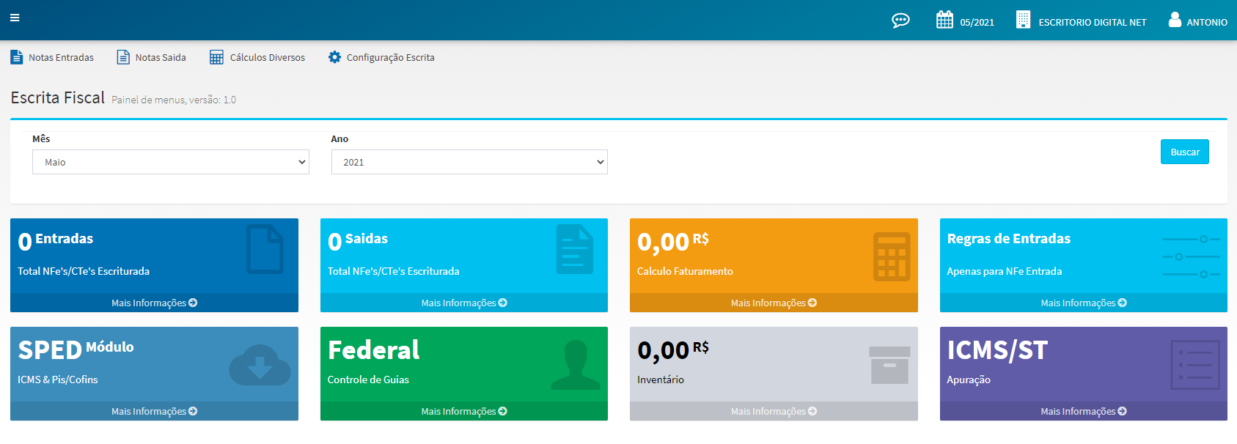Image resolution: width=1237 pixels, height=444 pixels.
Task: Click the sliders icon on Regras de Entradas card
Action: click(1192, 256)
